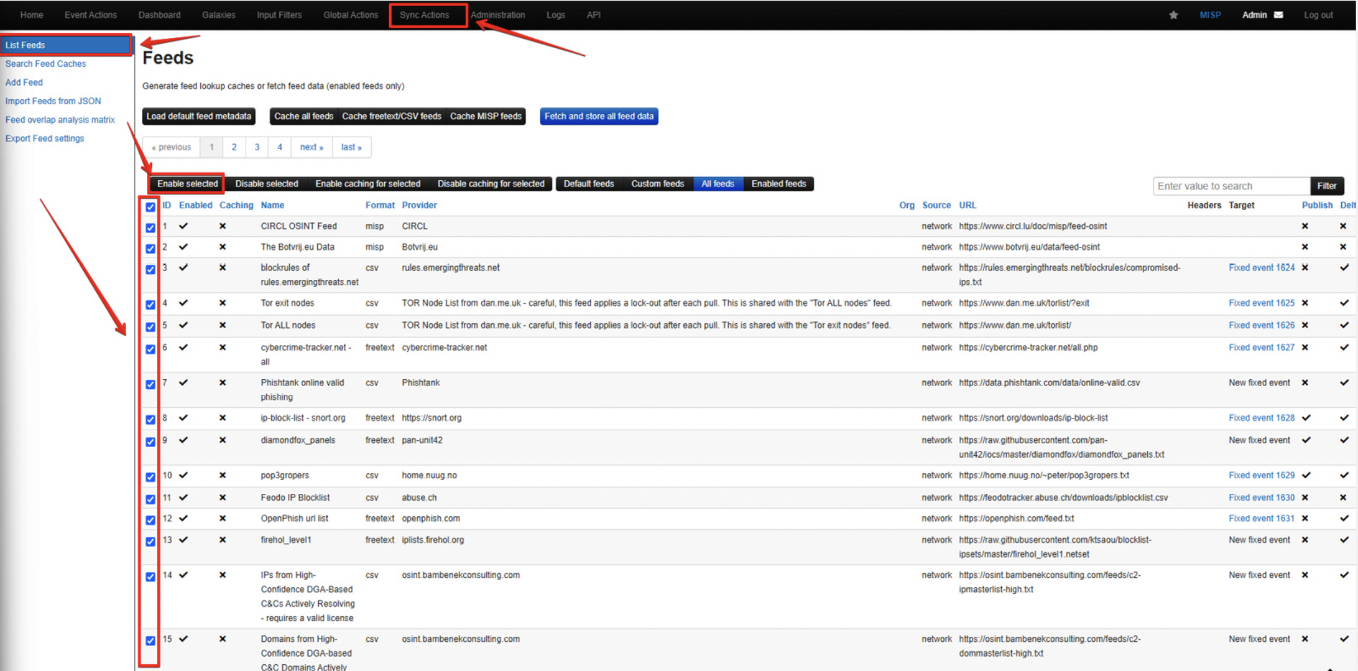Click the Enabled checkmark for CIRCL OSINT Feed

pos(183,226)
